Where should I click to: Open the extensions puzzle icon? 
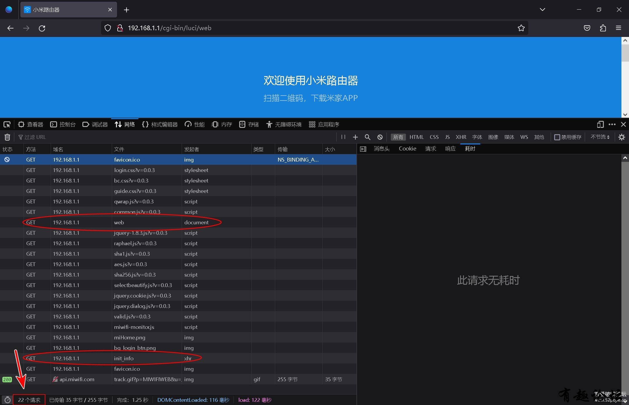(x=603, y=28)
